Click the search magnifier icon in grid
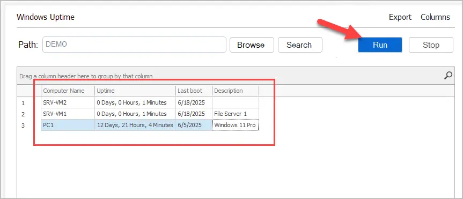The width and height of the screenshot is (463, 199). pos(448,76)
